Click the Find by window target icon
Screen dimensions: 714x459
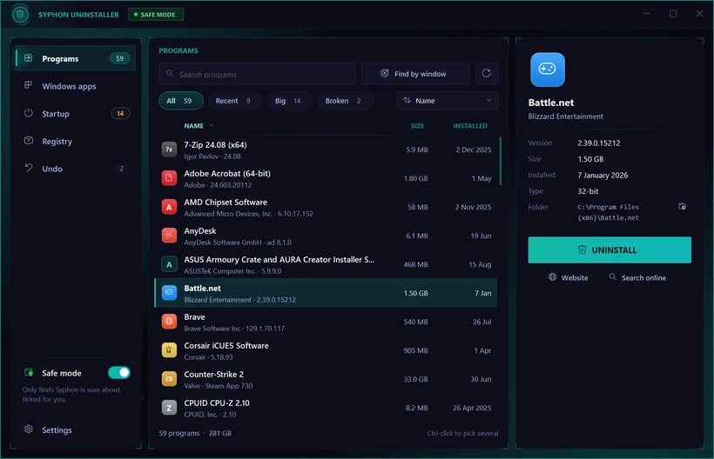point(385,74)
